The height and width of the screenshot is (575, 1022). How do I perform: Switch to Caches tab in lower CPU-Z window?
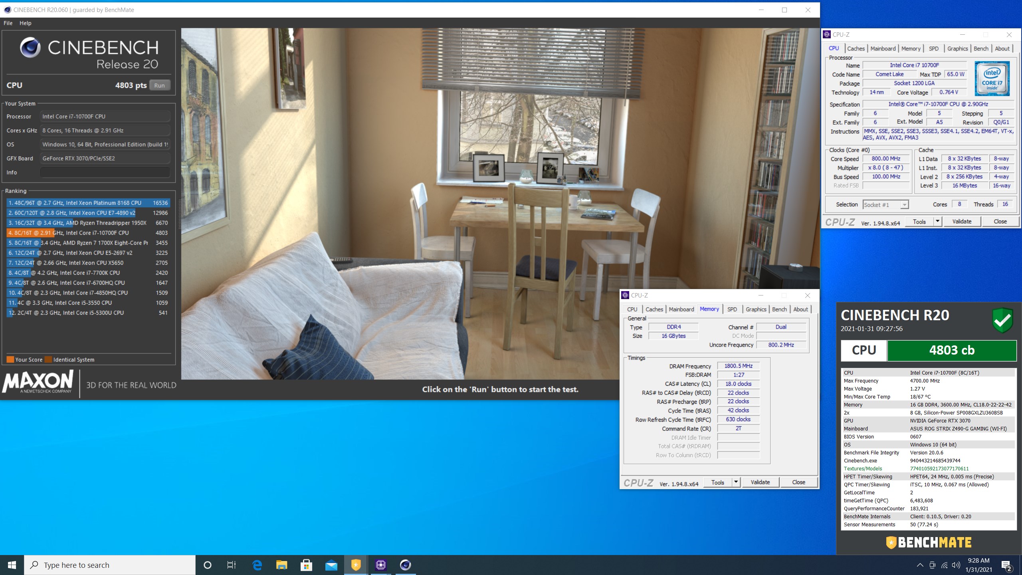point(654,309)
